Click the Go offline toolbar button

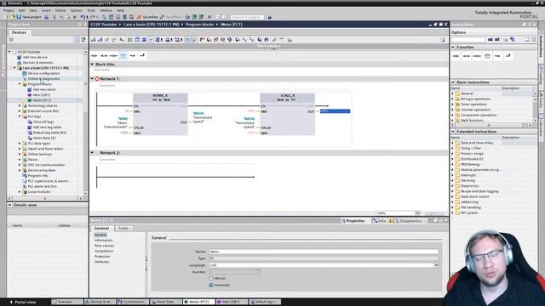(x=170, y=17)
